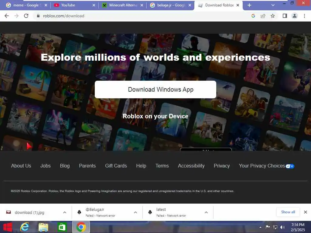Click the Download Windows App button

(155, 89)
